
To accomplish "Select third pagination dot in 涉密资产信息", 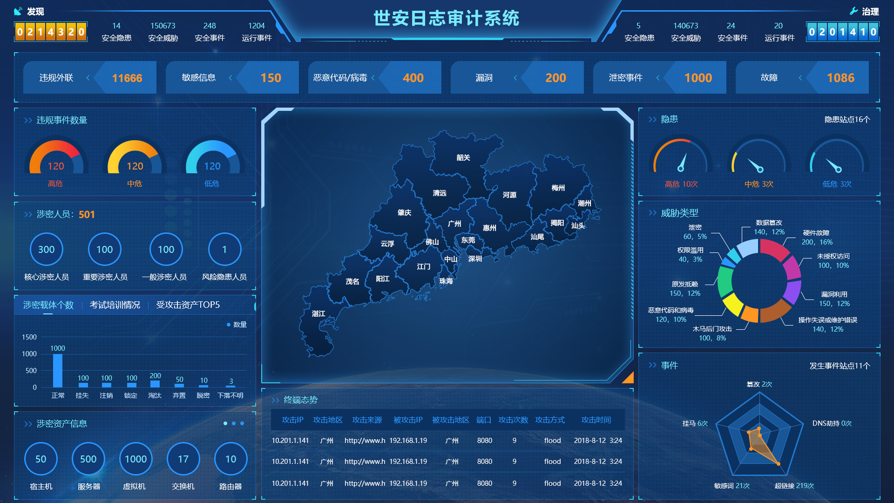I will 242,423.
